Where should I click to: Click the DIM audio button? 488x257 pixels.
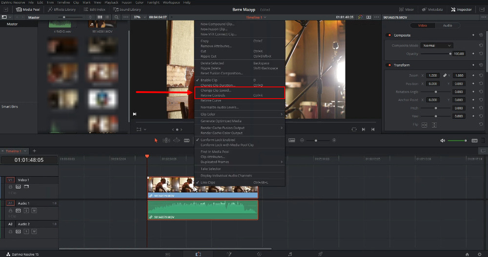[474, 141]
